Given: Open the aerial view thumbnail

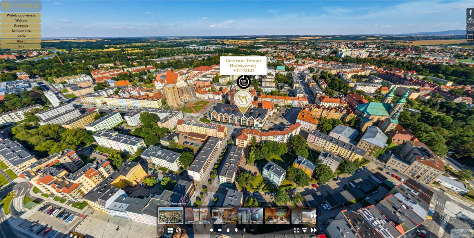Looking at the screenshot, I should pyautogui.click(x=171, y=216).
